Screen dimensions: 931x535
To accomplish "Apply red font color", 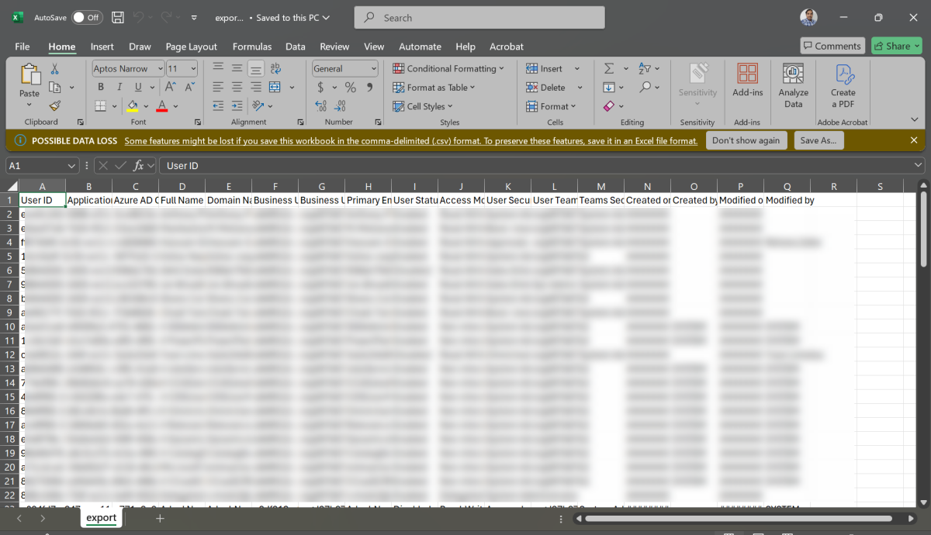I will (162, 106).
